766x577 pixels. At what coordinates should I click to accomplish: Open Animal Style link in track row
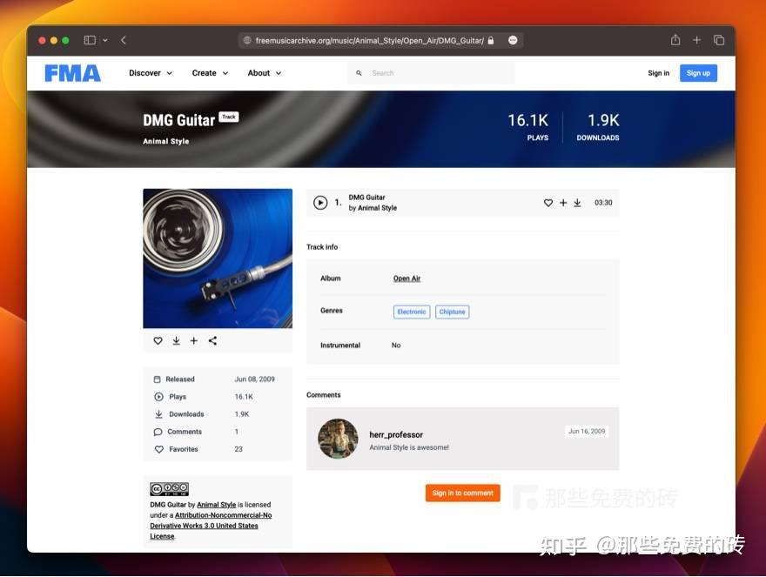377,208
